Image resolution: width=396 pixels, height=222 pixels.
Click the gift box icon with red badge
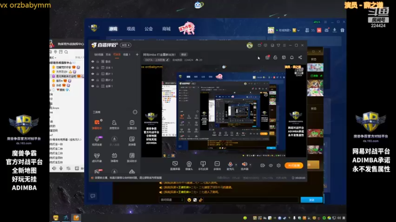(267, 57)
